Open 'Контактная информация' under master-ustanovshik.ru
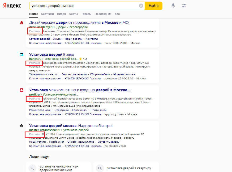Image resolution: width=232 pixels, height=172 pixels. (x=45, y=146)
